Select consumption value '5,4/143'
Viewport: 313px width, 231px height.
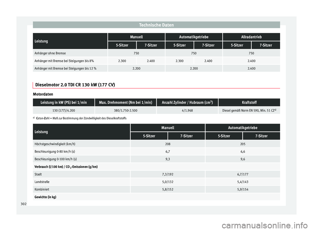[x=243, y=182]
